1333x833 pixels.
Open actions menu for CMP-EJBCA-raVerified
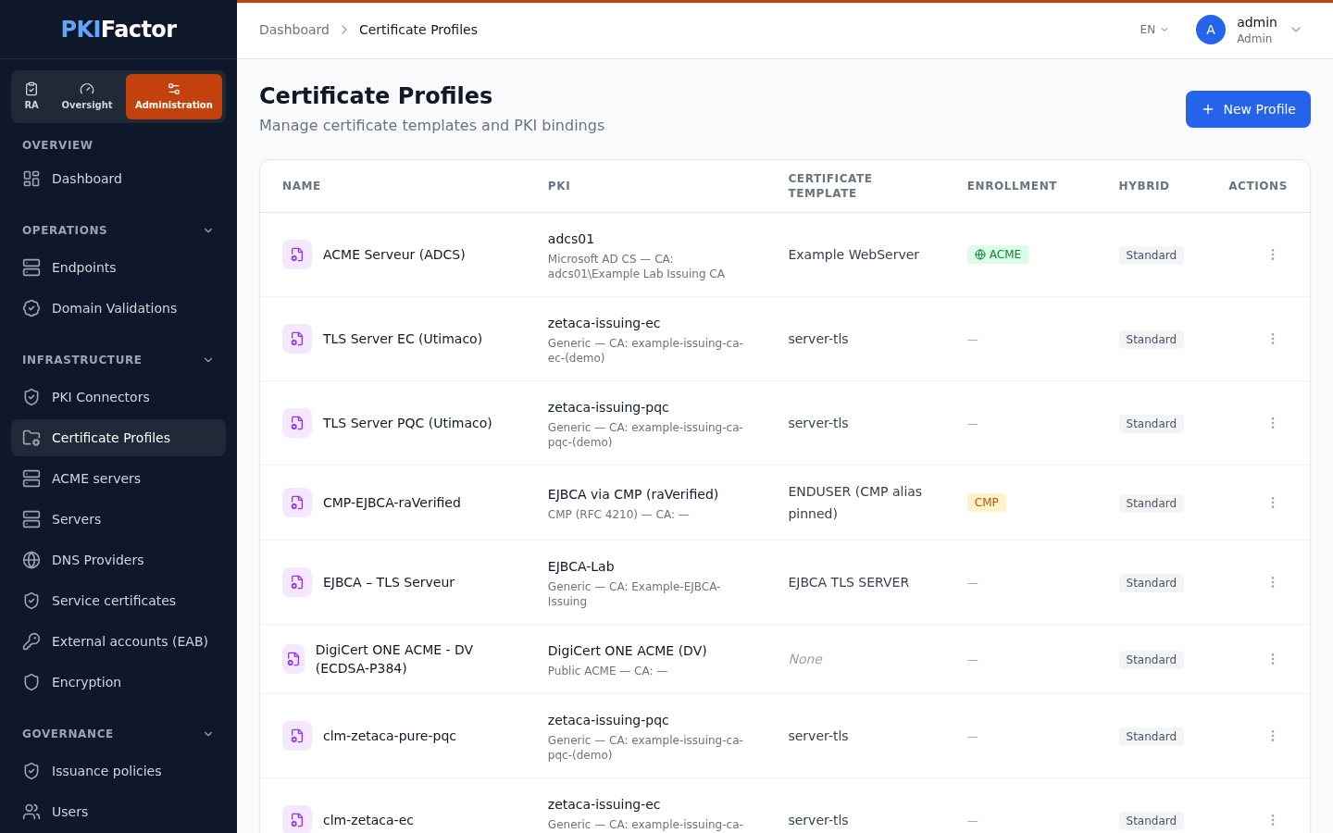[x=1273, y=503]
